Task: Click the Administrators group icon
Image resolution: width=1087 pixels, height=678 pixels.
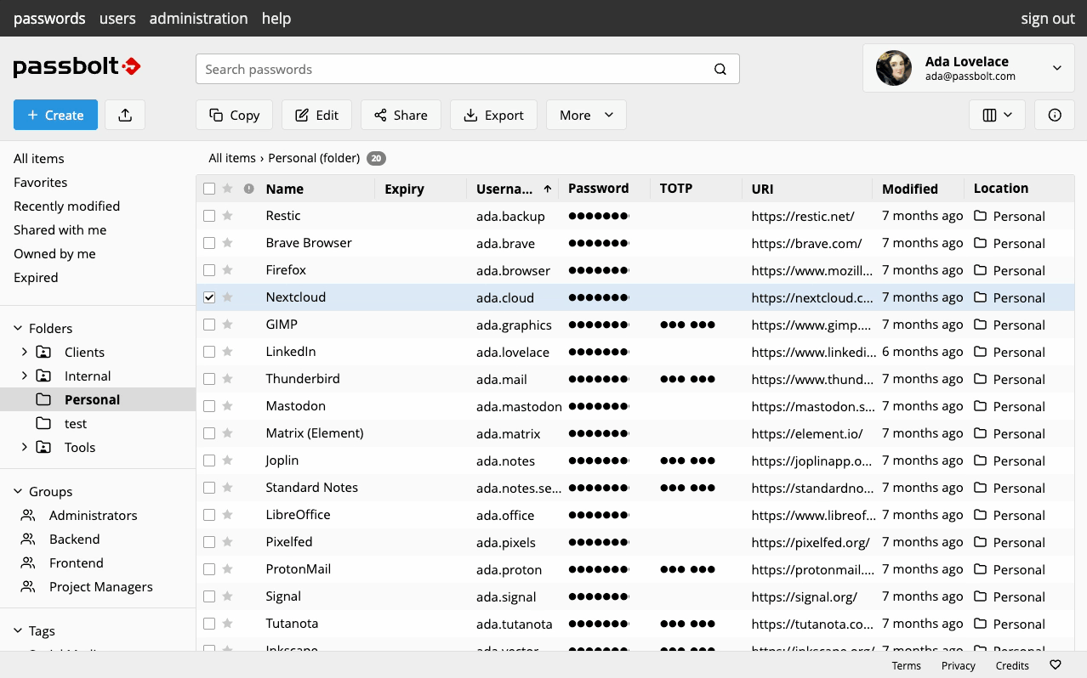Action: point(29,516)
